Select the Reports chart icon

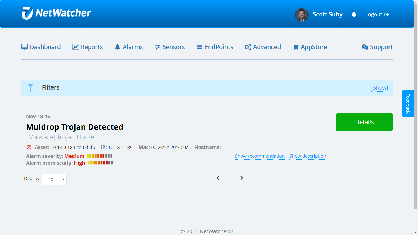[75, 47]
